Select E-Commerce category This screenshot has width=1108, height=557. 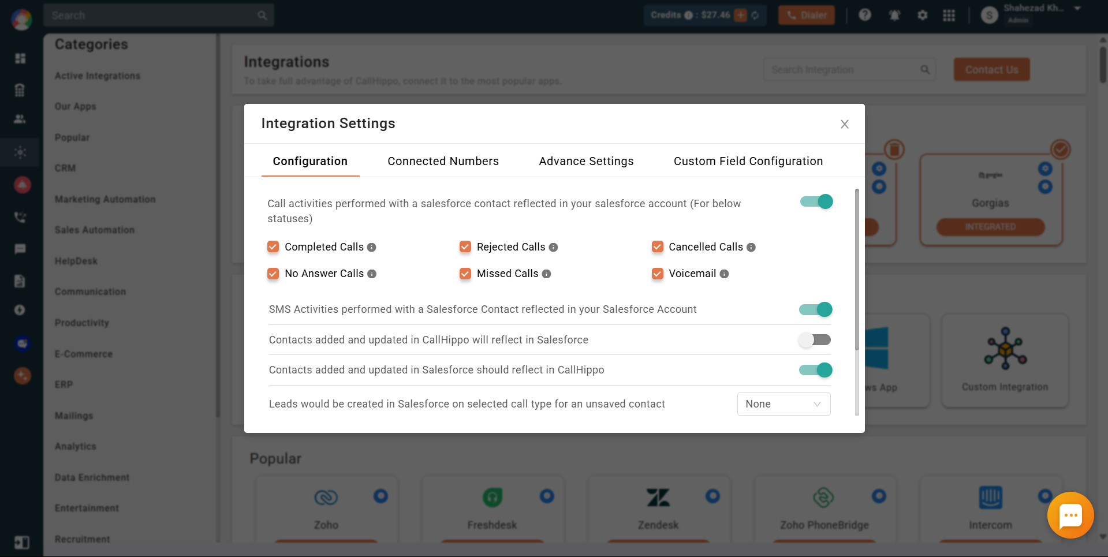[84, 354]
